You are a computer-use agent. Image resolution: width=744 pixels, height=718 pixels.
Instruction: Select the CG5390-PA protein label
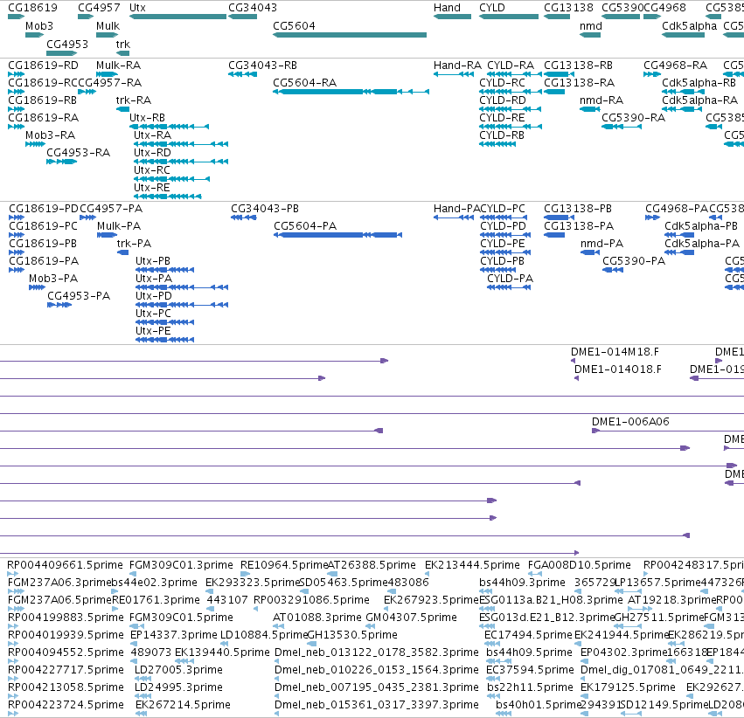[x=634, y=261]
